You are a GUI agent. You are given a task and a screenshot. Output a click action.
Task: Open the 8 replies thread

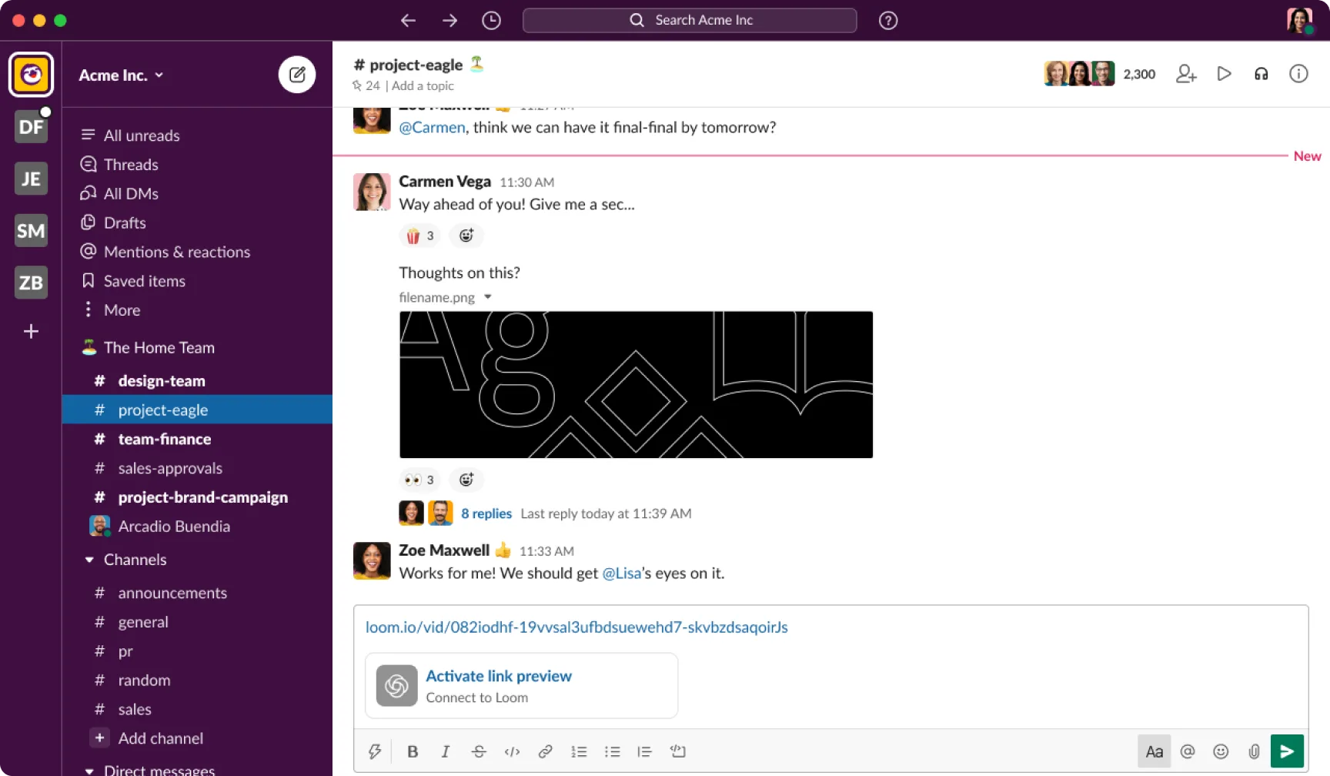click(x=486, y=513)
